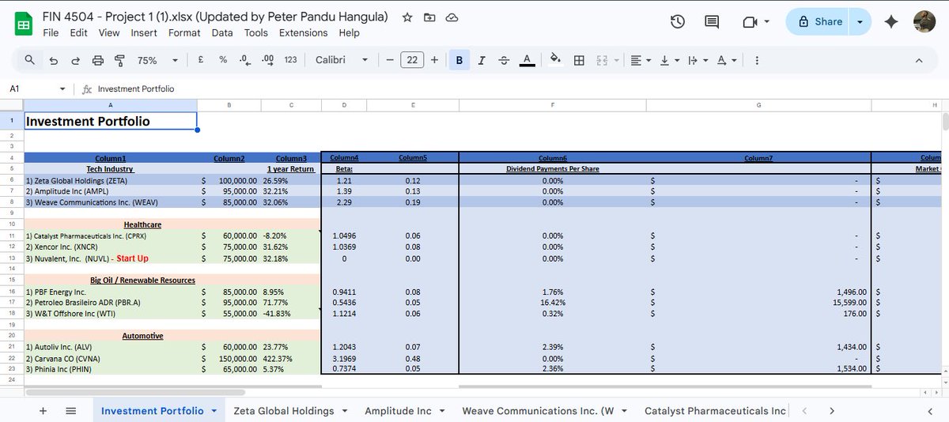Open the comments panel icon

(x=713, y=22)
